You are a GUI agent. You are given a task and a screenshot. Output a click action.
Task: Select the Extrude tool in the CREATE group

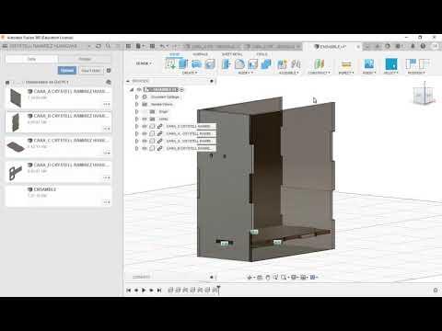(x=183, y=64)
